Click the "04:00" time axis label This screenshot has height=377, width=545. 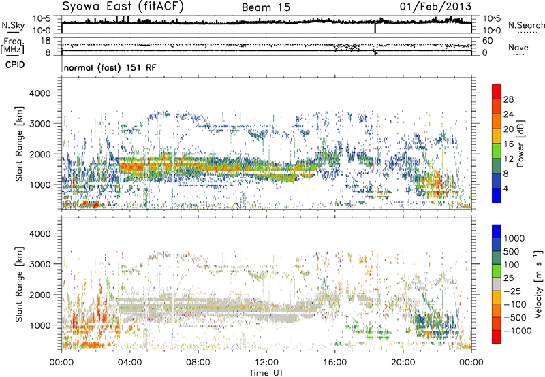click(129, 363)
